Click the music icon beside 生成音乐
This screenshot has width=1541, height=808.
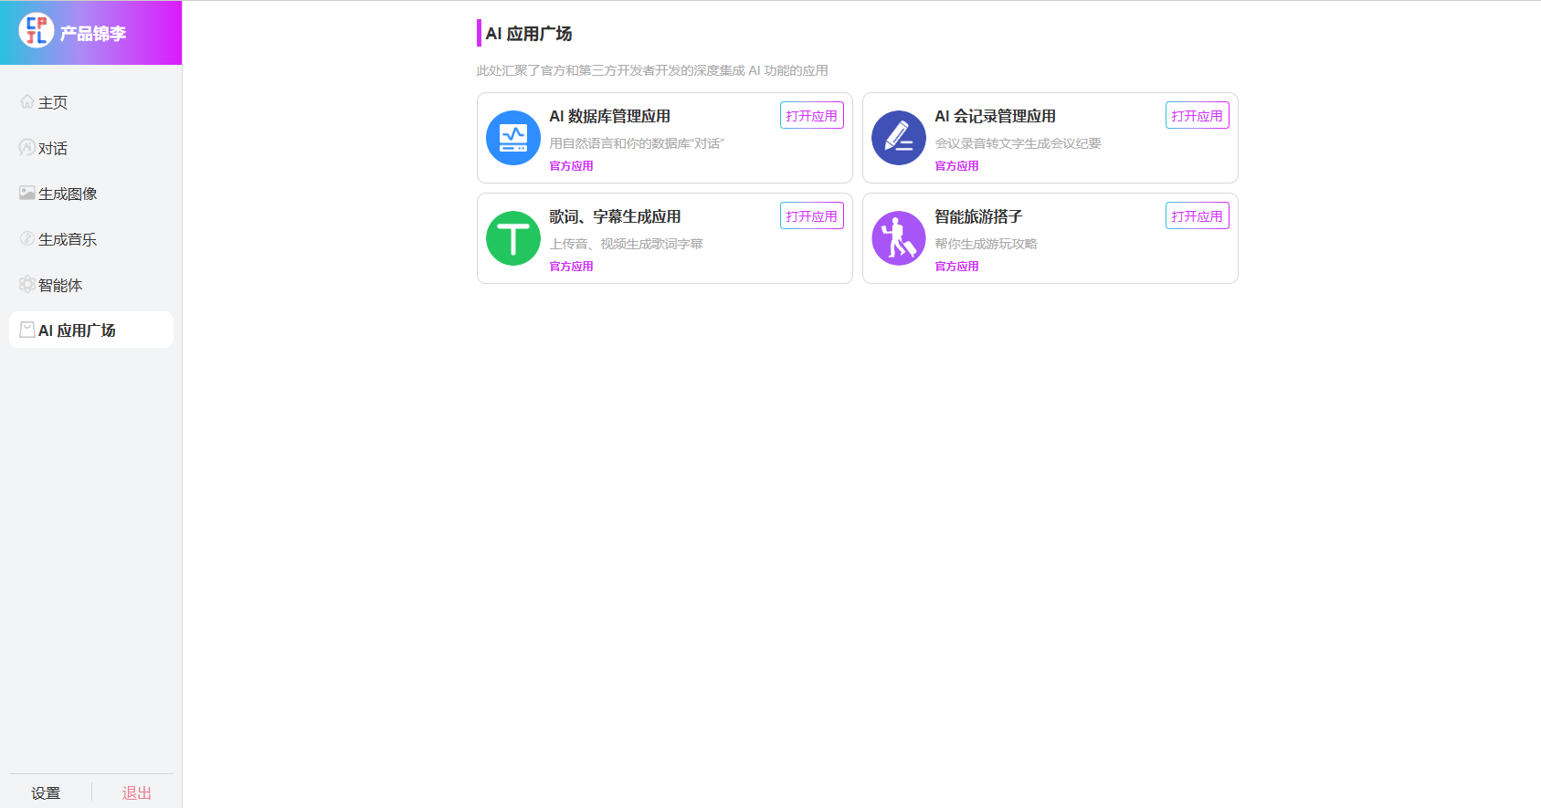(x=27, y=238)
